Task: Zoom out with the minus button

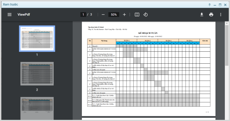Action: pyautogui.click(x=103, y=15)
